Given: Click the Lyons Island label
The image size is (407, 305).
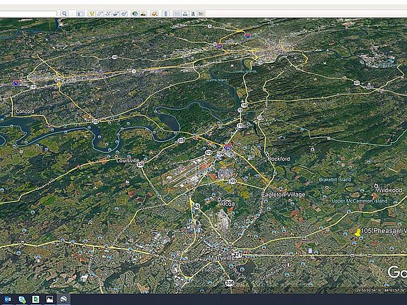Looking at the screenshot, I should pos(218,80).
